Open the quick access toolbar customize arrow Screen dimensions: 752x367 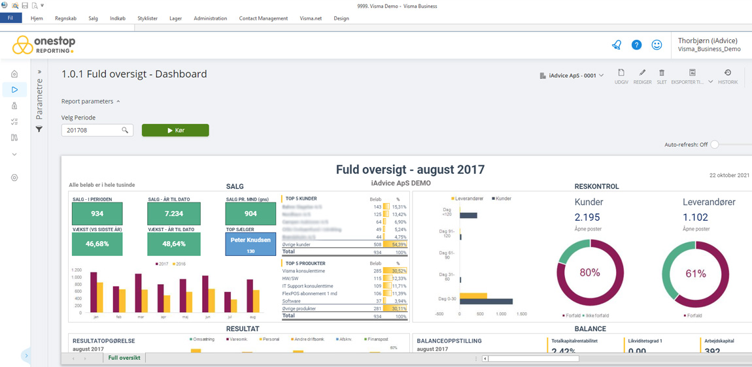[43, 5]
